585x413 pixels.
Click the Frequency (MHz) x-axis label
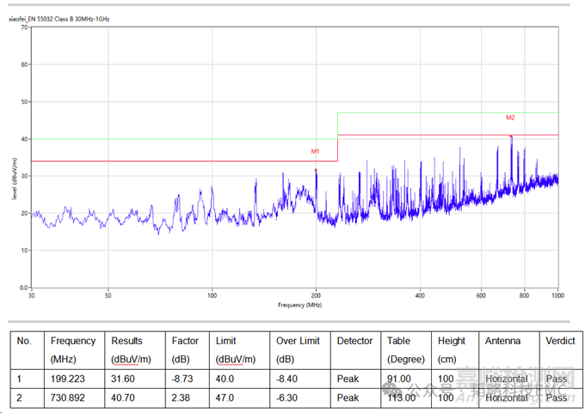[x=299, y=305]
